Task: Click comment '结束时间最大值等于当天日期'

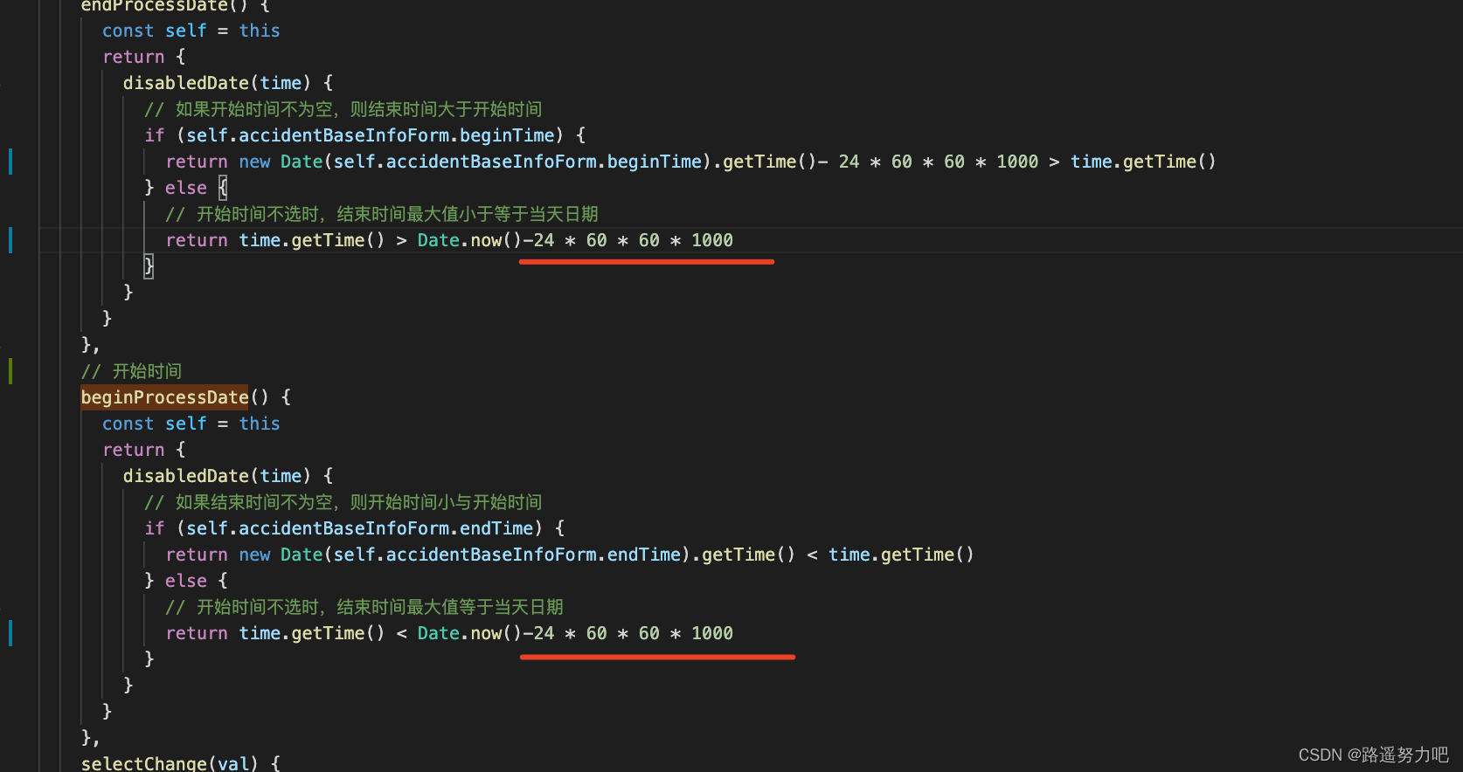Action: (x=450, y=607)
